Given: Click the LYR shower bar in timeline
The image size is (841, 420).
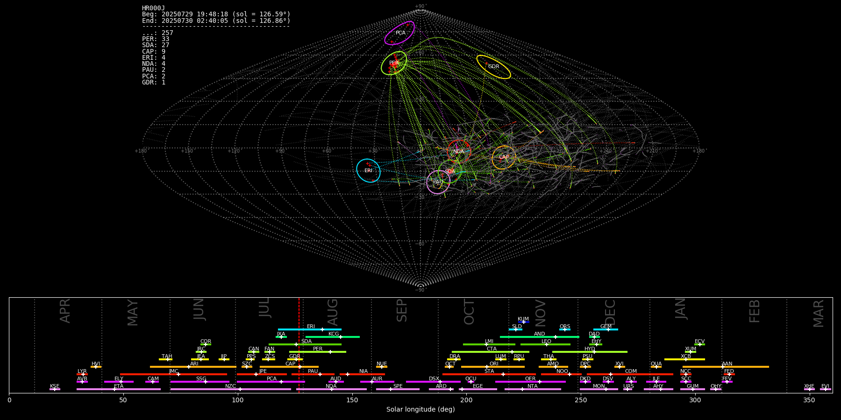Looking at the screenshot, I should [x=82, y=374].
